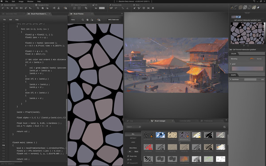Click the None button under More filters
266x166 pixels.
click(136, 151)
